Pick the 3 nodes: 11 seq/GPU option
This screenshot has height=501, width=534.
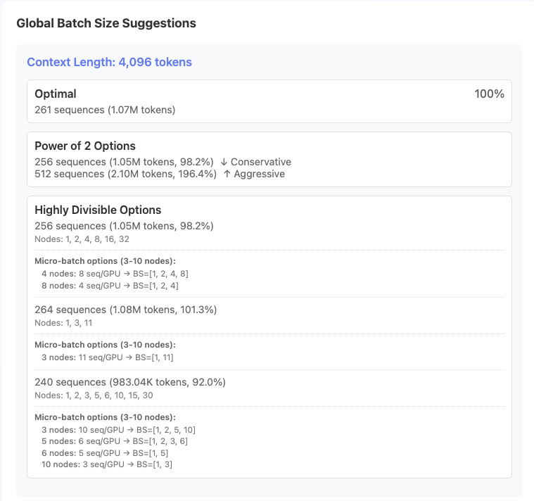[107, 357]
